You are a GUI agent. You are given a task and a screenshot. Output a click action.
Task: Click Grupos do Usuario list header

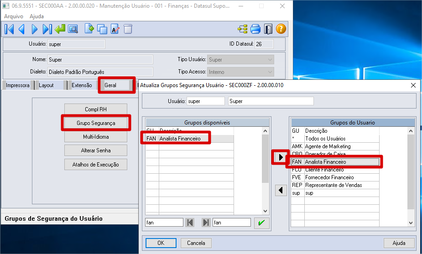point(353,123)
